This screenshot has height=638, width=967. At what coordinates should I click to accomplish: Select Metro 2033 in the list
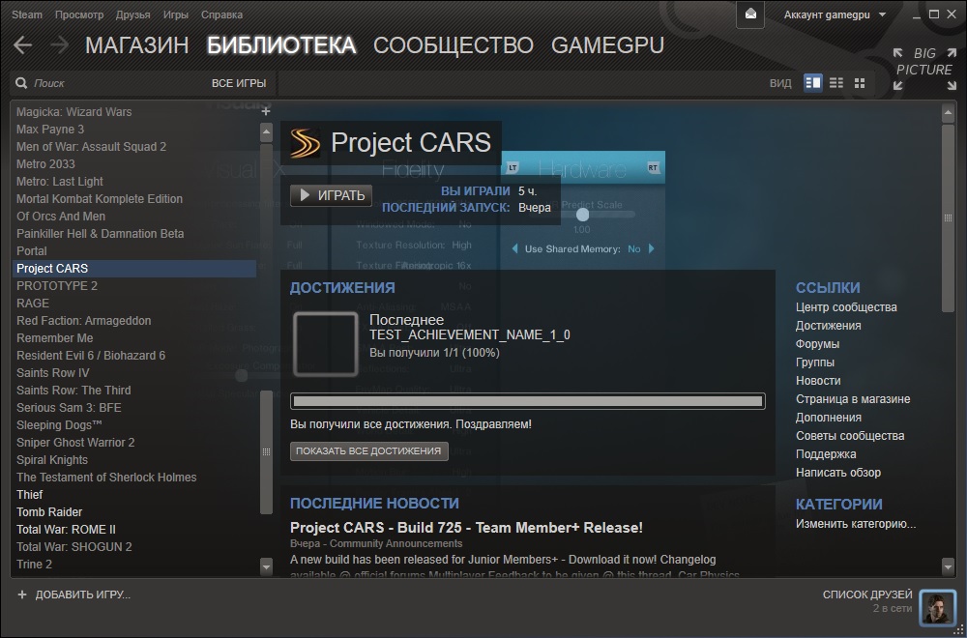point(134,164)
